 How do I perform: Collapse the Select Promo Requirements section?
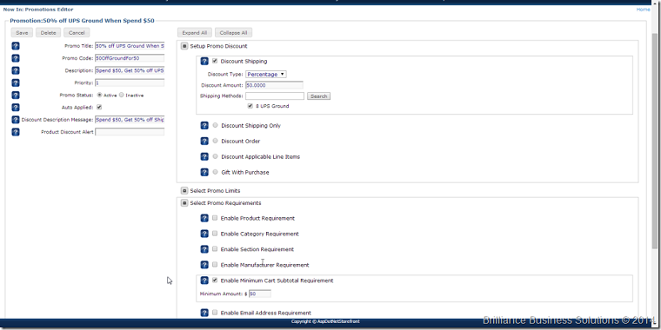184,203
